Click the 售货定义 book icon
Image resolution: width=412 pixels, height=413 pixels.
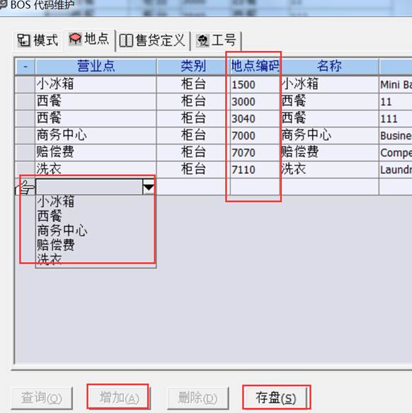tap(126, 40)
